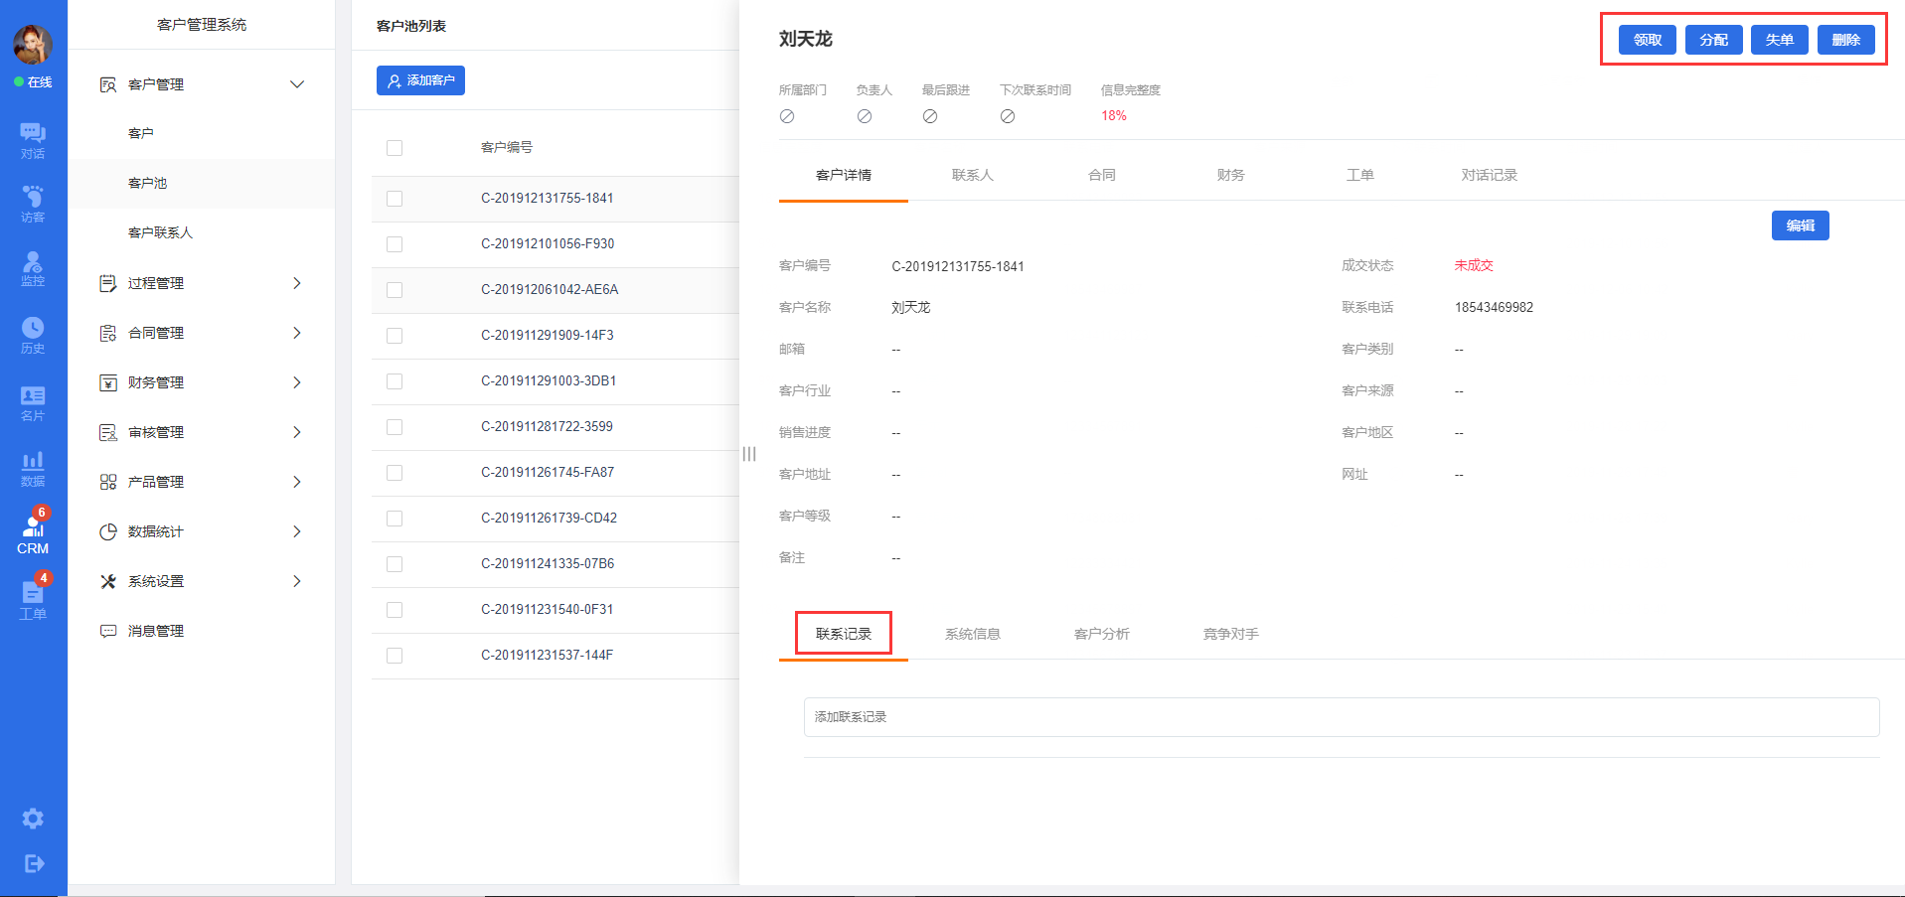Click the 添加联系记录 input field
This screenshot has height=897, width=1905.
pos(1342,717)
